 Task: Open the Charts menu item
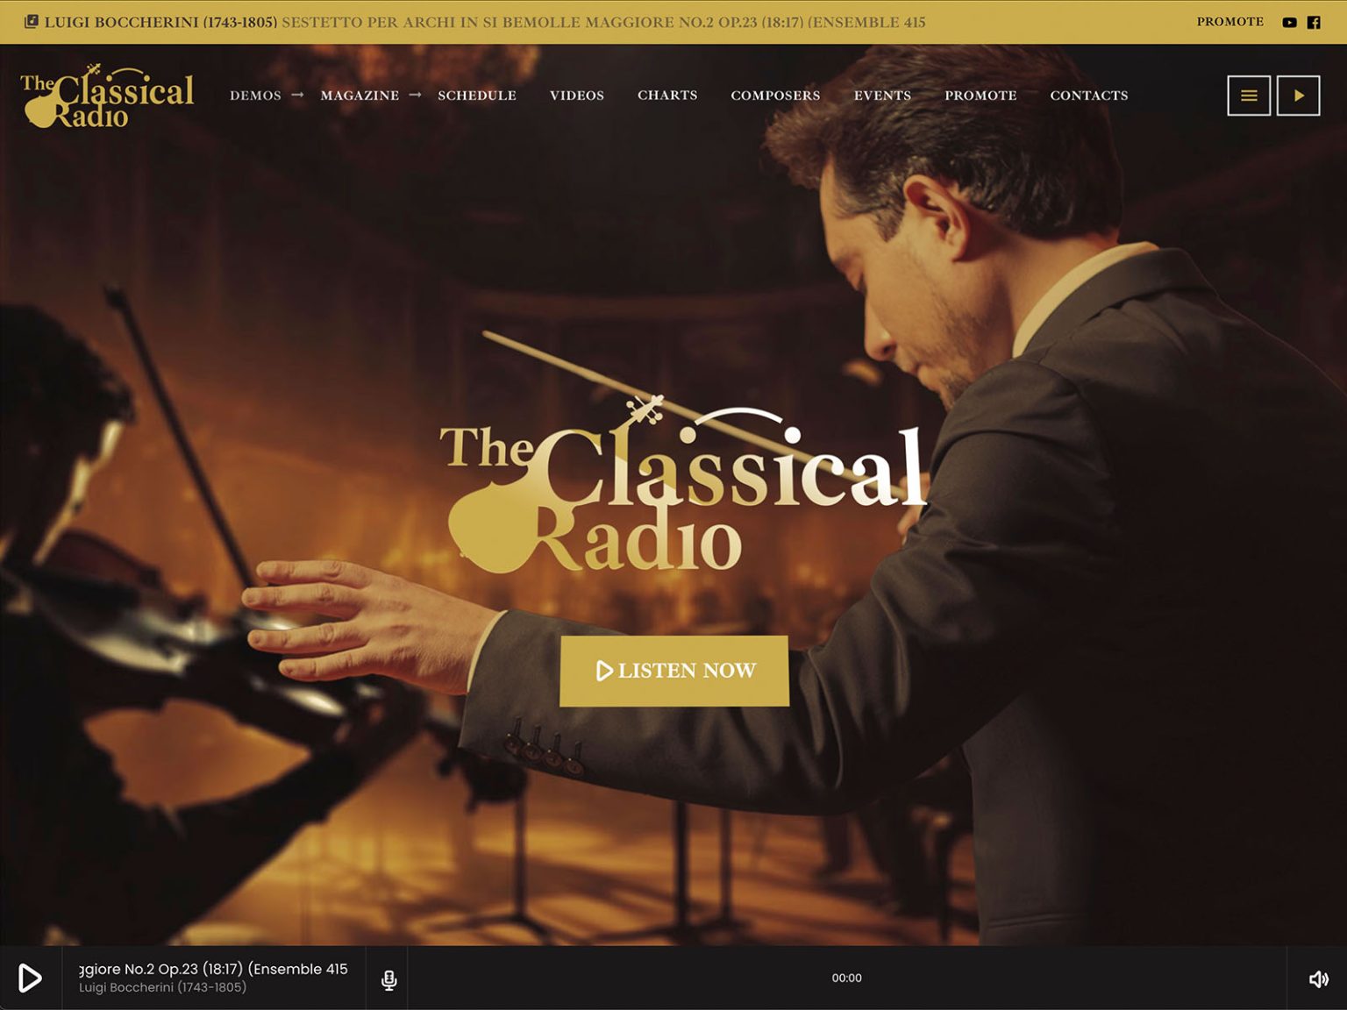coord(667,96)
